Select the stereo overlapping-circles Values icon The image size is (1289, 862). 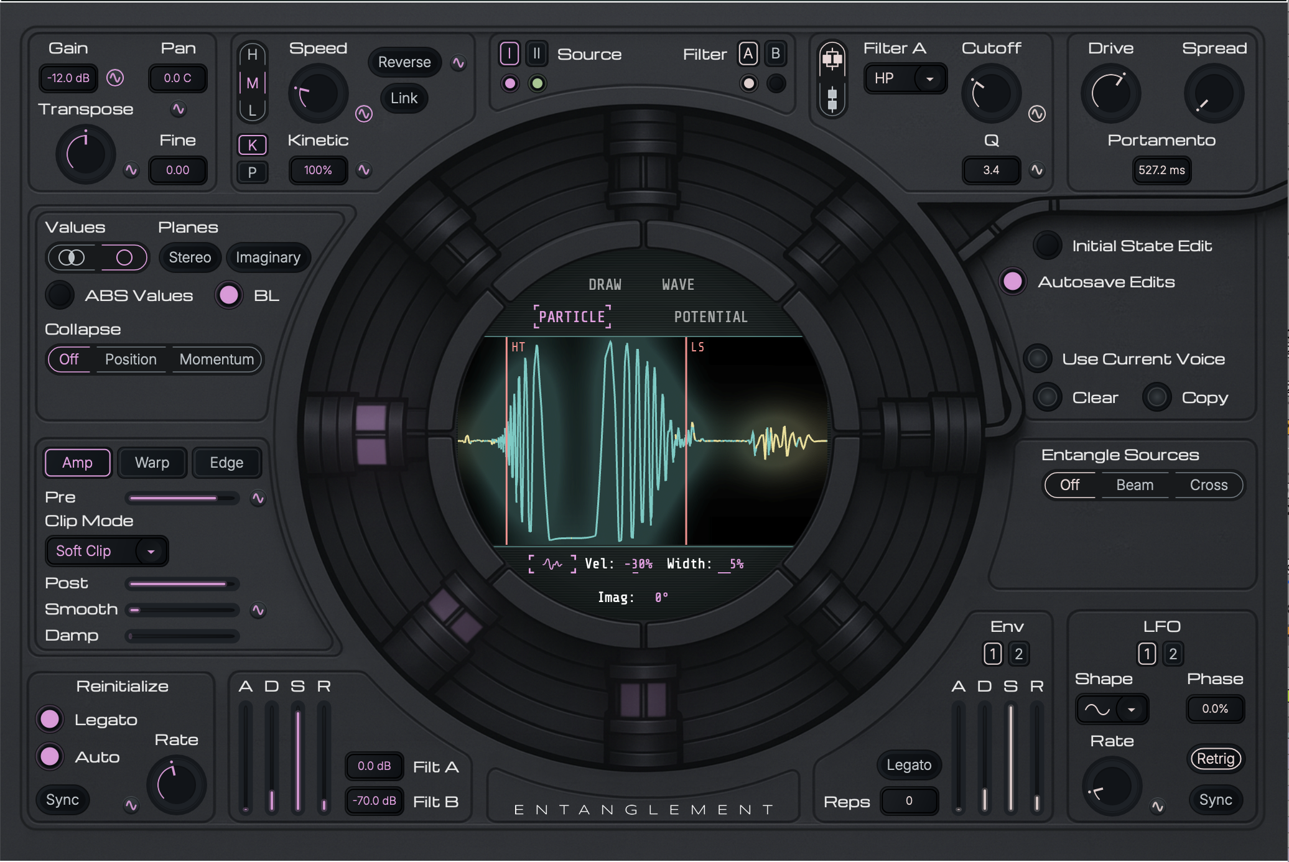72,257
